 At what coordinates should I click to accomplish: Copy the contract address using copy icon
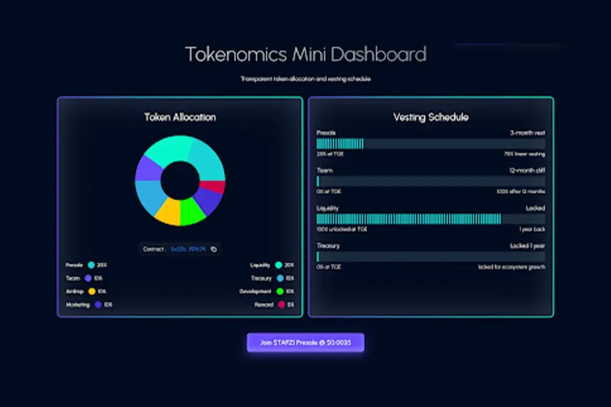[214, 249]
